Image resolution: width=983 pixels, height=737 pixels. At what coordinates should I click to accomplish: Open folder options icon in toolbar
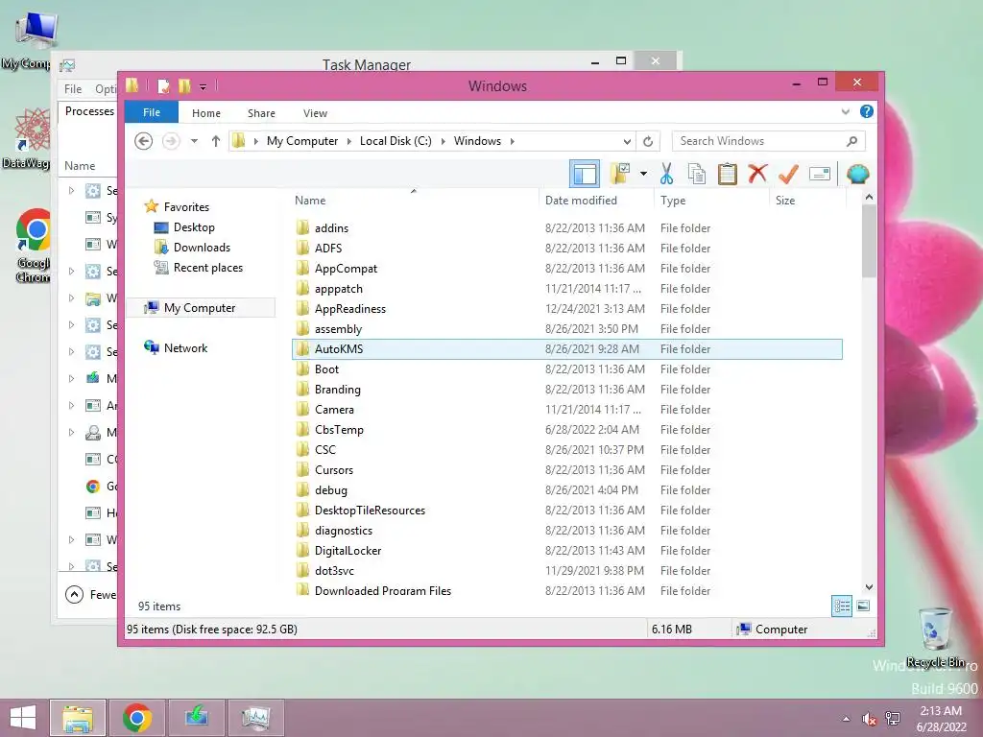tap(620, 174)
